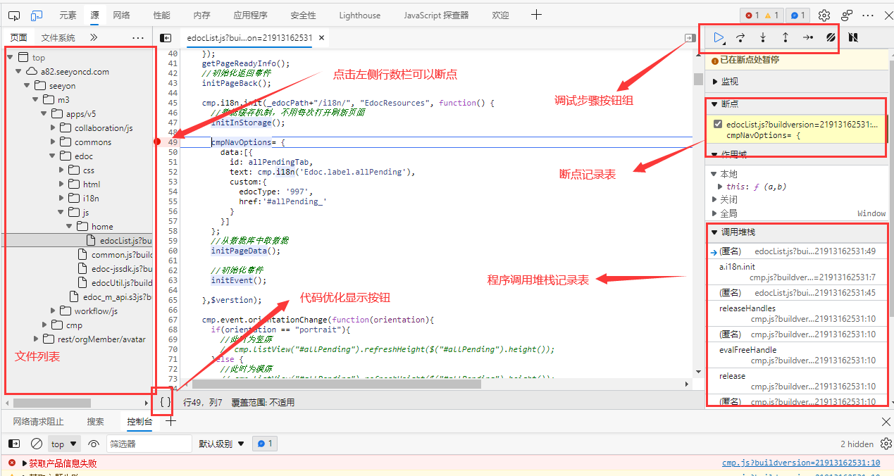Screen dimensions: 894x476
Task: Expand the 全局 global scope
Action: (x=714, y=213)
